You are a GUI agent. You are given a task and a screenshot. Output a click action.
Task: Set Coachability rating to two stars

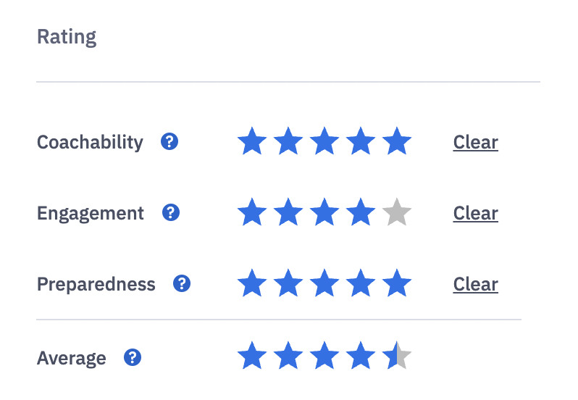point(288,141)
